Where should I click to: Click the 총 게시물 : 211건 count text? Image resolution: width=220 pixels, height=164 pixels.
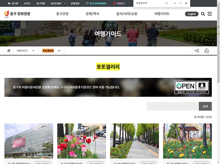click(x=203, y=117)
